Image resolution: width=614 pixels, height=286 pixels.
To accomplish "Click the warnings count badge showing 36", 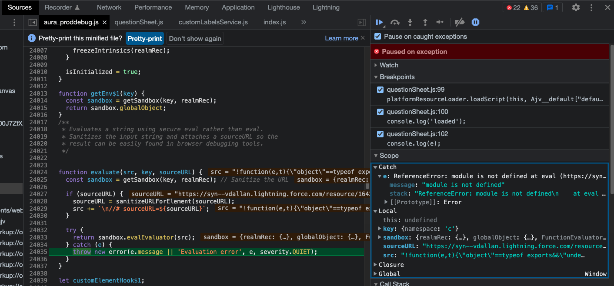I will 531,7.
